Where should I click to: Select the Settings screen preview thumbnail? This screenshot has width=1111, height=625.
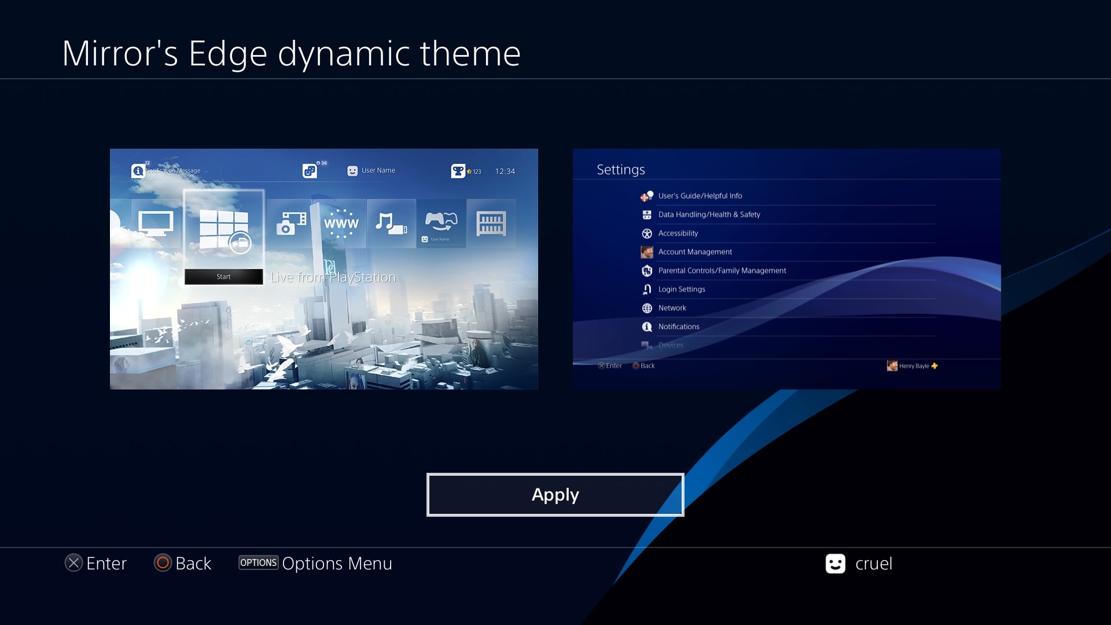pos(786,269)
